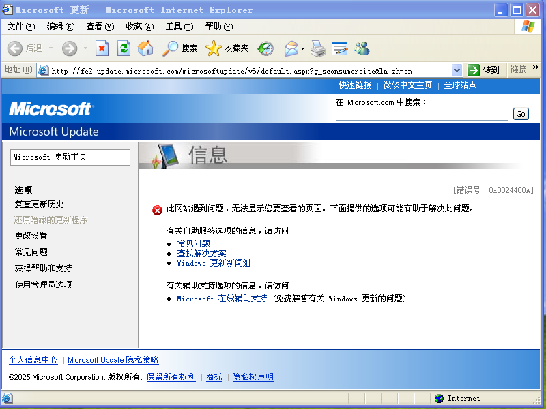Click the Microsoft Update banner title
Viewport: 546px width, 409px height.
tap(54, 132)
